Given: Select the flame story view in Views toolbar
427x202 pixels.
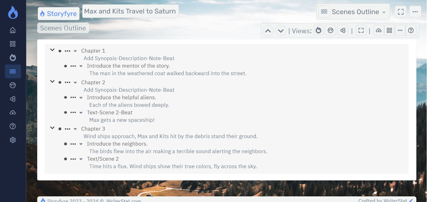Looking at the screenshot, I should [x=318, y=30].
